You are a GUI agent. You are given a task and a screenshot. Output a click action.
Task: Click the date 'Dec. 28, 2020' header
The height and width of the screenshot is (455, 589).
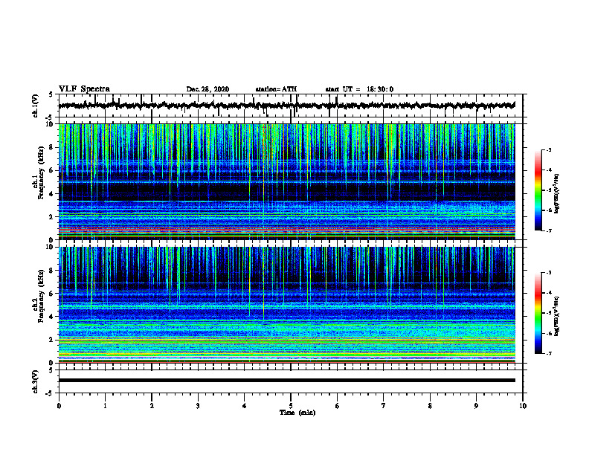pos(207,89)
